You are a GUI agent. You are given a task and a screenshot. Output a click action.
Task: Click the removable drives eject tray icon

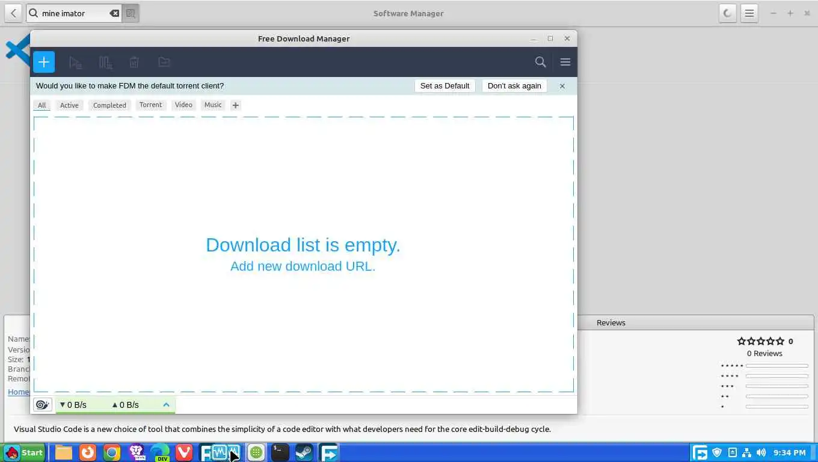(x=732, y=452)
